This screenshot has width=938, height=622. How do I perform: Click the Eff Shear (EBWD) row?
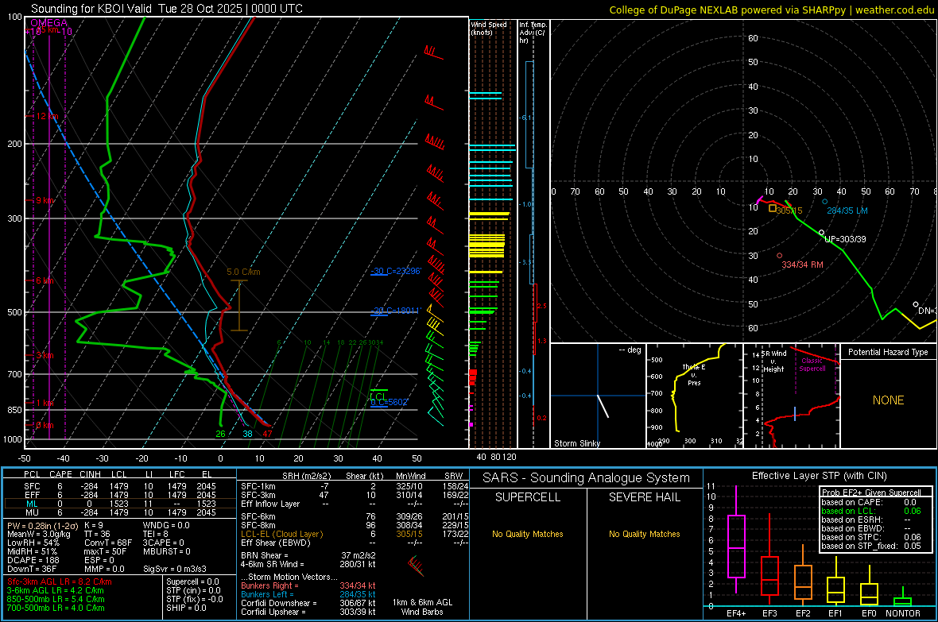click(355, 543)
